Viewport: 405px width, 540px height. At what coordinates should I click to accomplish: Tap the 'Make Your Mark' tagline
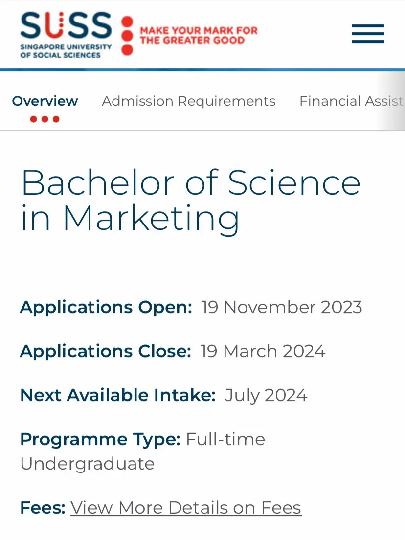[x=198, y=35]
